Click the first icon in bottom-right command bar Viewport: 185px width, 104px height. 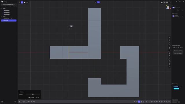[x=134, y=102]
